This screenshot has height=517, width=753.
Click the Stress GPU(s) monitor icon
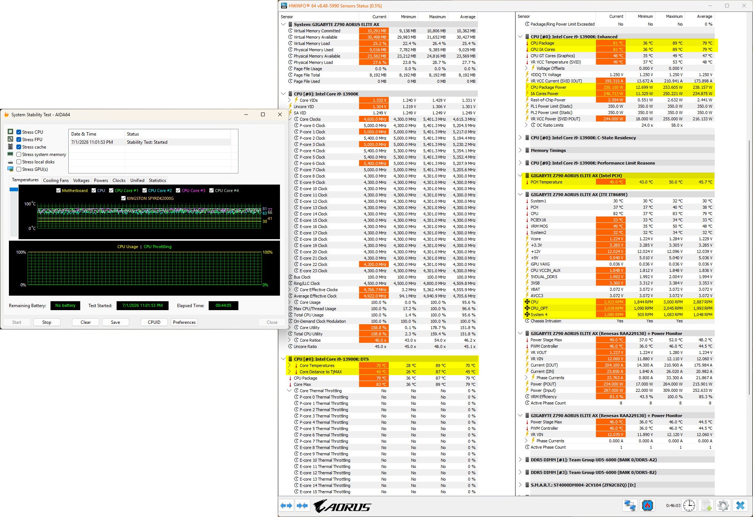click(x=10, y=169)
